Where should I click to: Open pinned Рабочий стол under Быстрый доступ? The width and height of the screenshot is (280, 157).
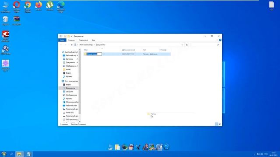tap(70, 55)
